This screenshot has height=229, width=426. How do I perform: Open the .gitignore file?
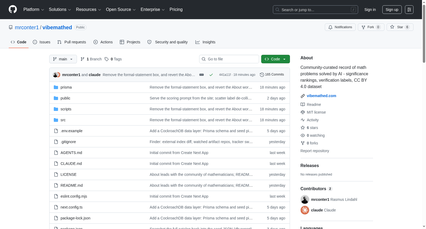(x=68, y=142)
